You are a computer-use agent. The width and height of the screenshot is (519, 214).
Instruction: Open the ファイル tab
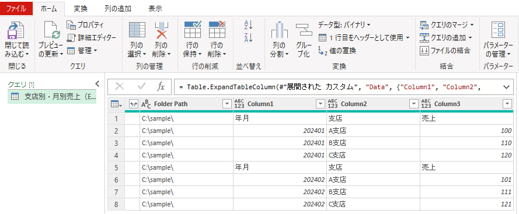point(16,9)
